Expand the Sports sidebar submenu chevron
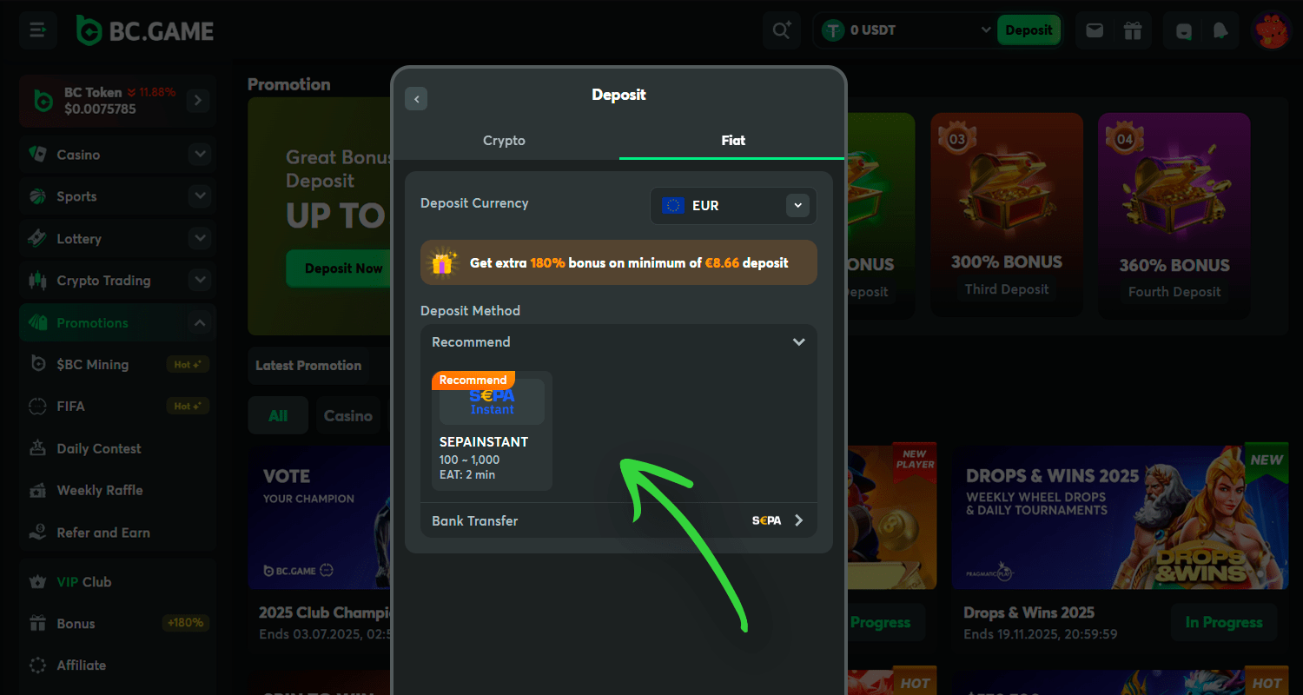The image size is (1303, 695). click(x=200, y=196)
